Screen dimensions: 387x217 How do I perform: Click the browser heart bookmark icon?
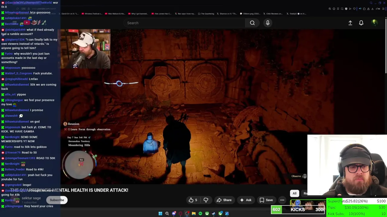point(354,9)
